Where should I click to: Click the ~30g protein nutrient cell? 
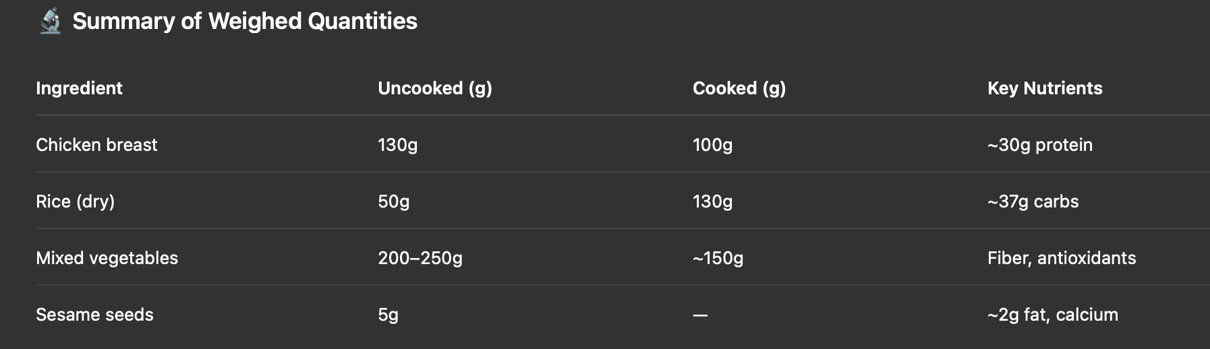[x=1040, y=145]
